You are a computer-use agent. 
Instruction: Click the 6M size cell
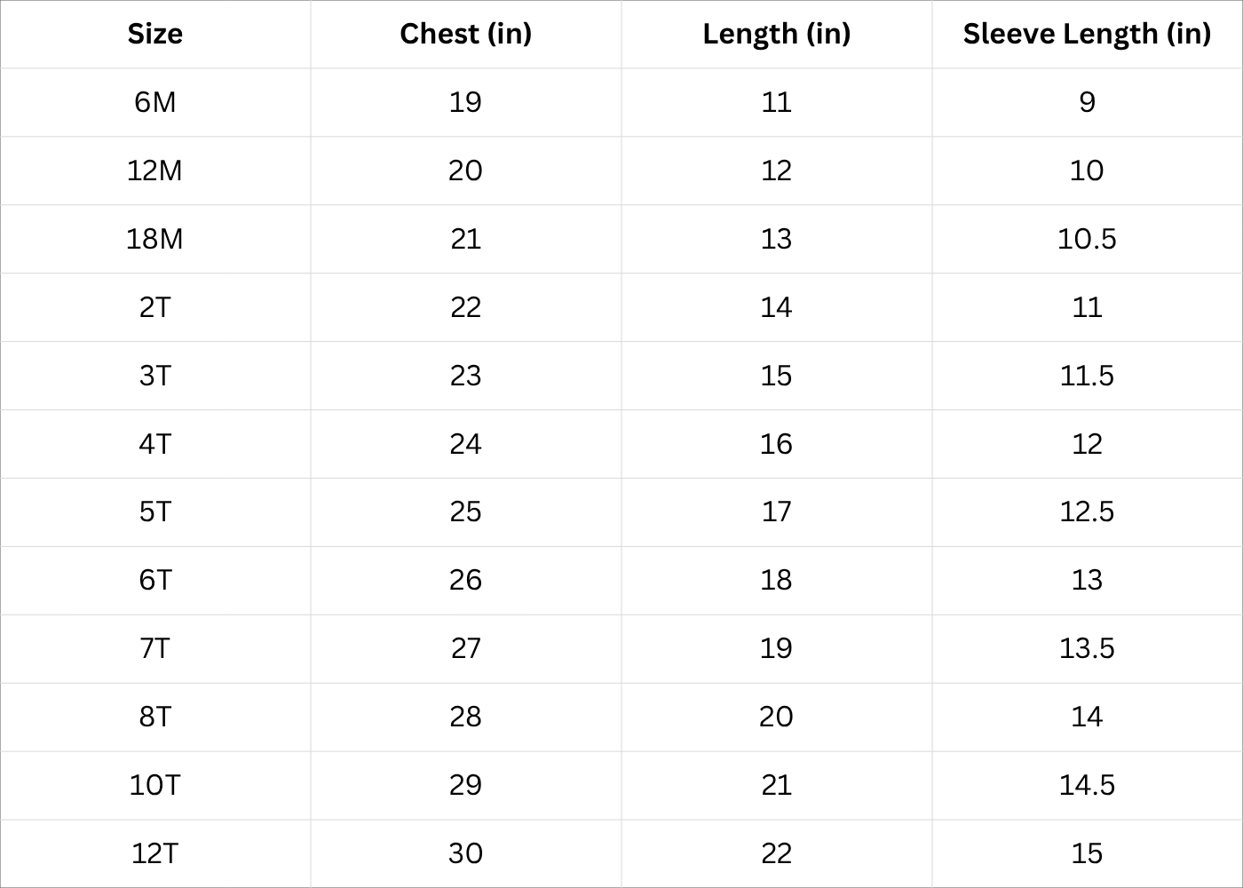[155, 102]
